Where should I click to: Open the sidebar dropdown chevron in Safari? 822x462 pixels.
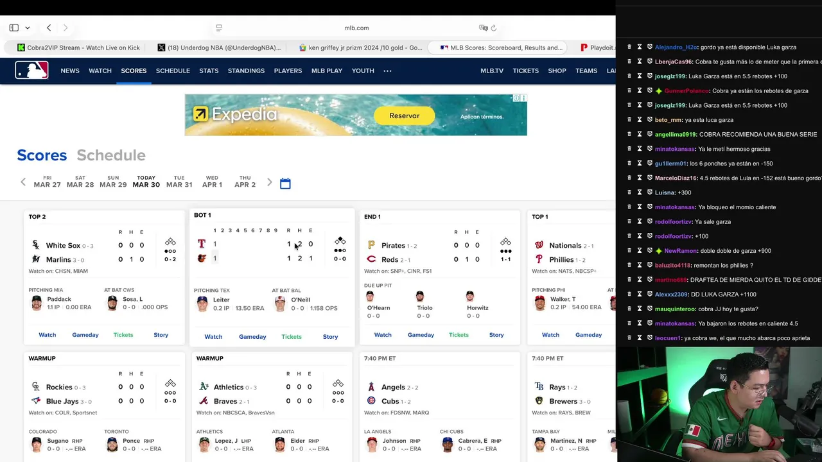click(x=27, y=28)
